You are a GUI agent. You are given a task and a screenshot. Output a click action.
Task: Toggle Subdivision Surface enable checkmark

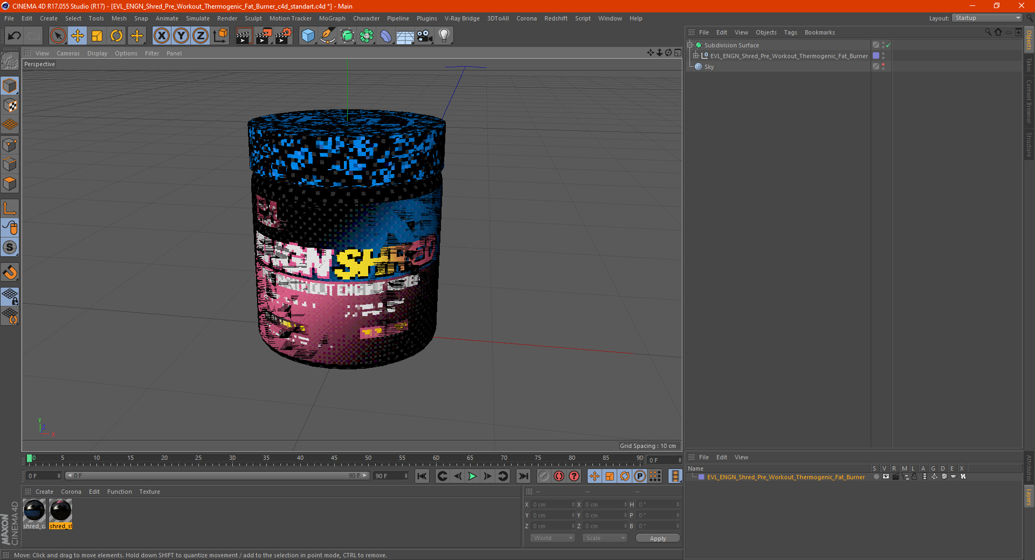coord(888,45)
